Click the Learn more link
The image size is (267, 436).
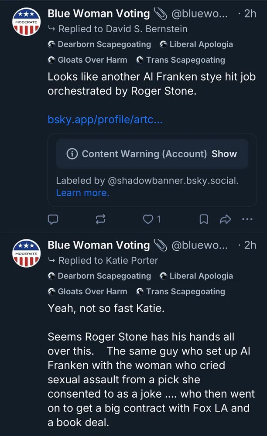point(82,193)
